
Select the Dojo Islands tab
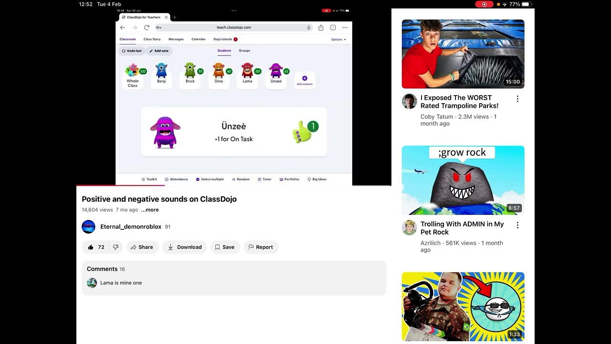coord(225,39)
